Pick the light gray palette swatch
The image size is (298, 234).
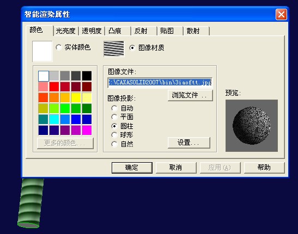[x=54, y=76]
